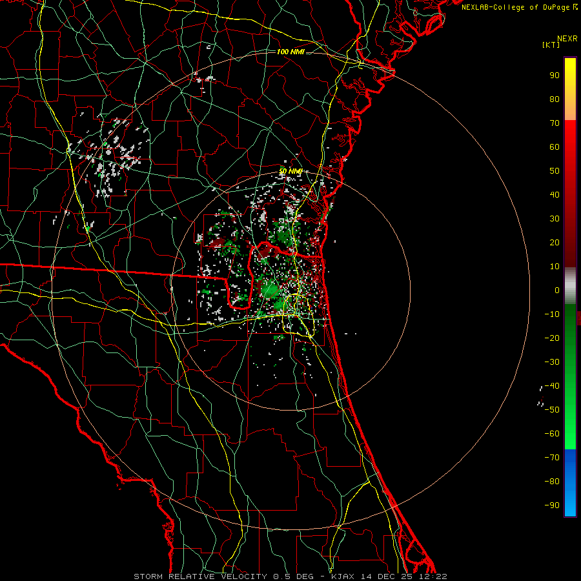The width and height of the screenshot is (581, 581).
Task: Click the -50 value on velocity scale
Action: pyautogui.click(x=552, y=410)
